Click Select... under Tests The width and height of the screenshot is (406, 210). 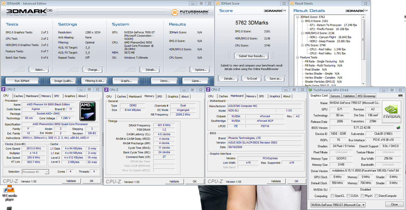point(40,70)
